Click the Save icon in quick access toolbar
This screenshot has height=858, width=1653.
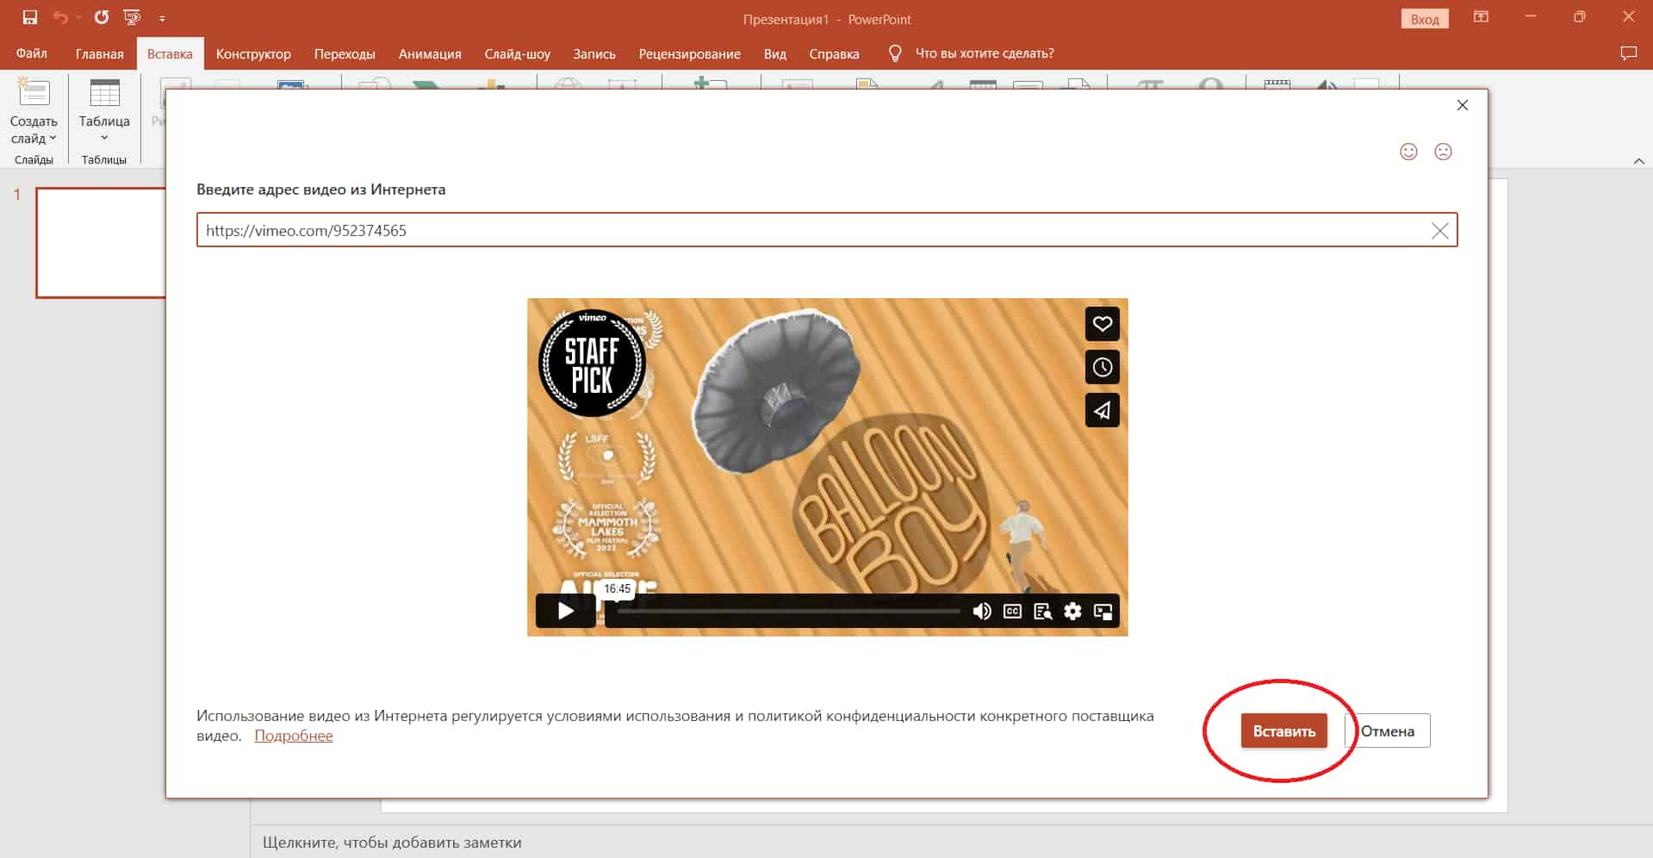(29, 17)
